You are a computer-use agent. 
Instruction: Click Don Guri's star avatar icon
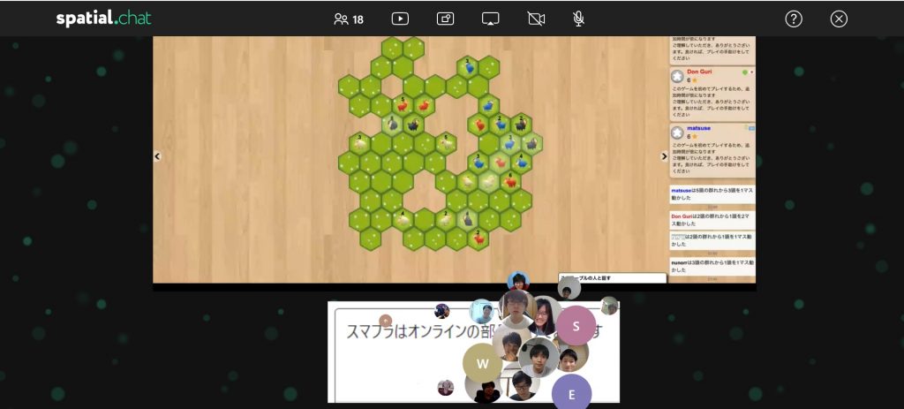point(677,77)
